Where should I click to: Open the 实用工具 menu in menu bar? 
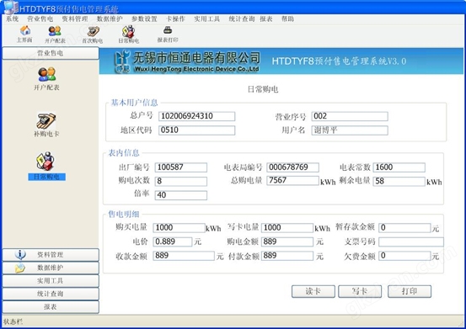(x=206, y=19)
